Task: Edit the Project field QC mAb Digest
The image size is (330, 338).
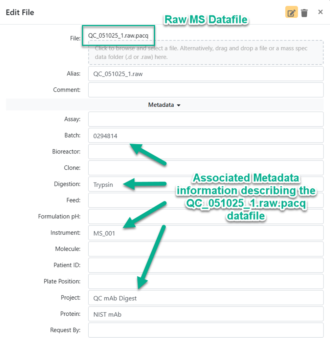Action: (206, 298)
